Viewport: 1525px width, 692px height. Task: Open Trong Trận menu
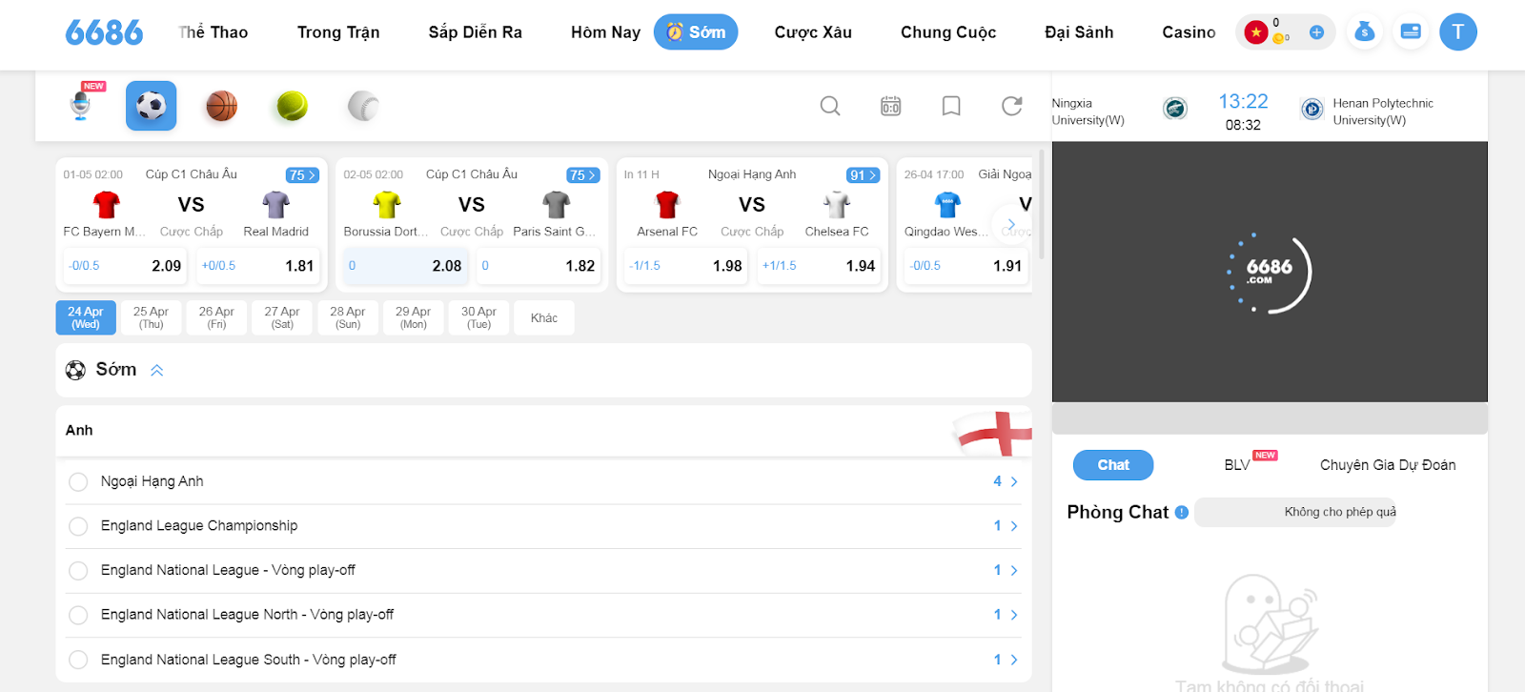tap(338, 32)
